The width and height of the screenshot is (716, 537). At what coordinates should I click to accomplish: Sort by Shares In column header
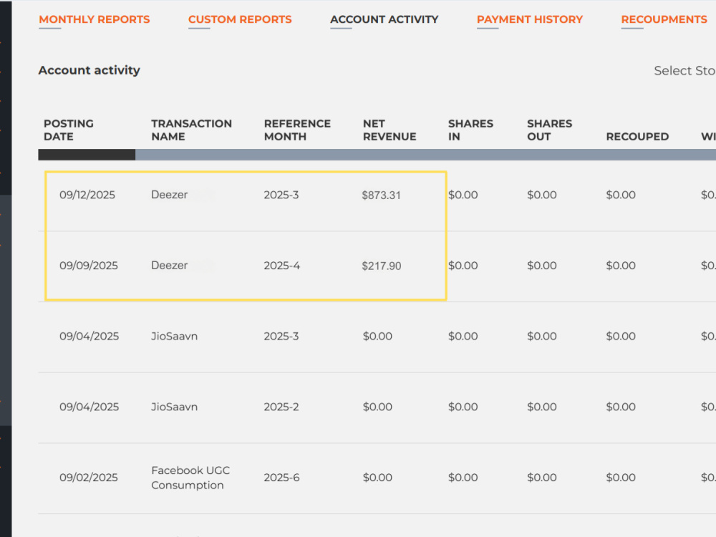click(x=470, y=130)
